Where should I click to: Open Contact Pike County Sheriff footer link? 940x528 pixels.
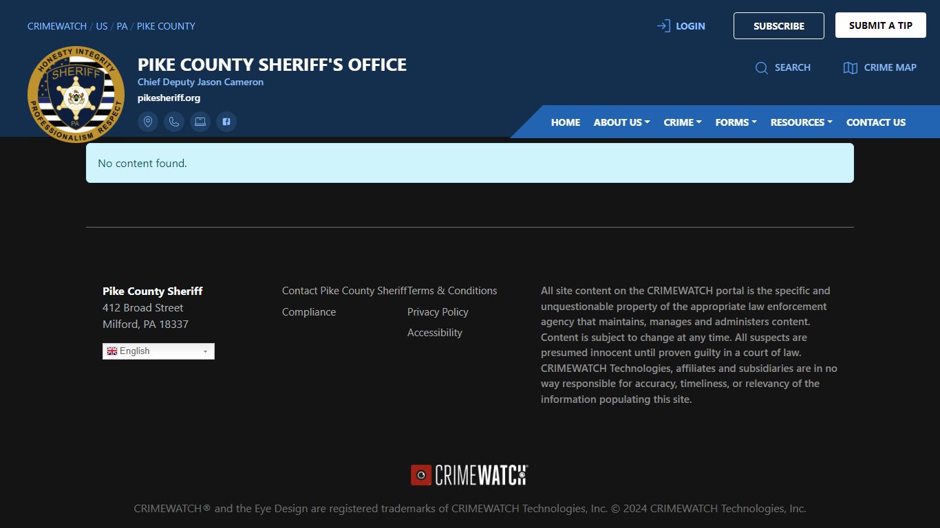pos(345,291)
